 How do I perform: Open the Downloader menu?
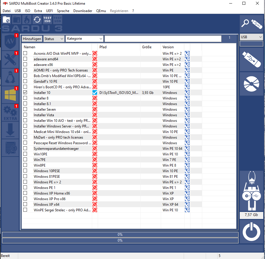(83, 11)
